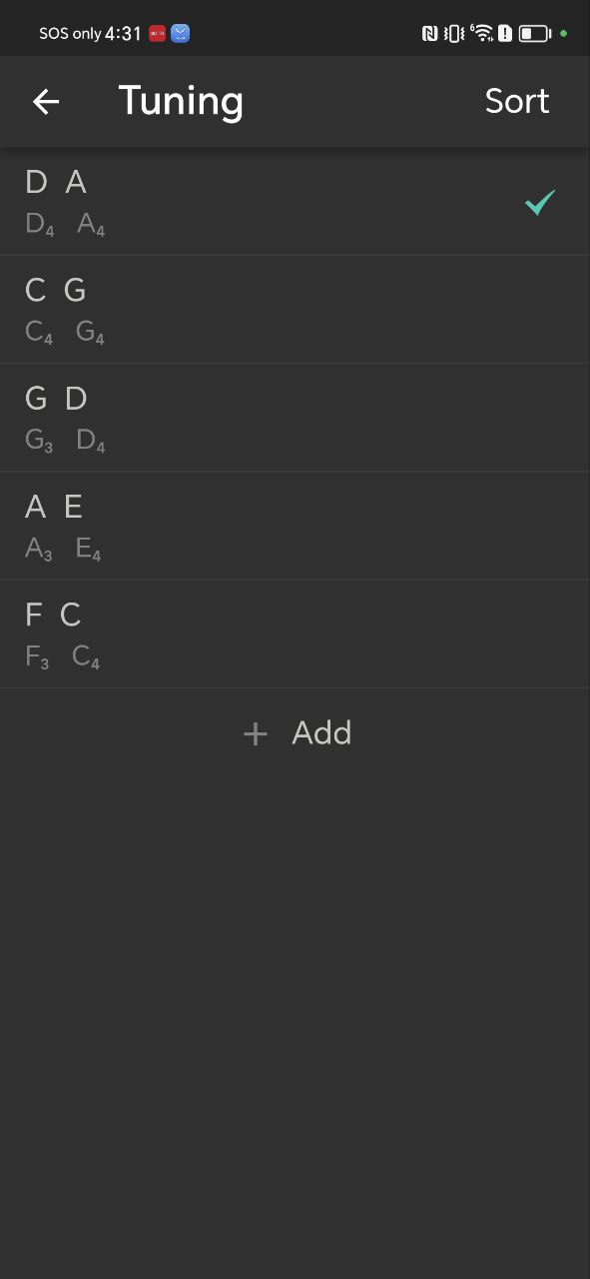Tap the blue notification app icon
The height and width of the screenshot is (1279, 590).
181,34
